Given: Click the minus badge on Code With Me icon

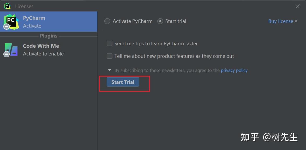Looking at the screenshot, I should [7, 54].
